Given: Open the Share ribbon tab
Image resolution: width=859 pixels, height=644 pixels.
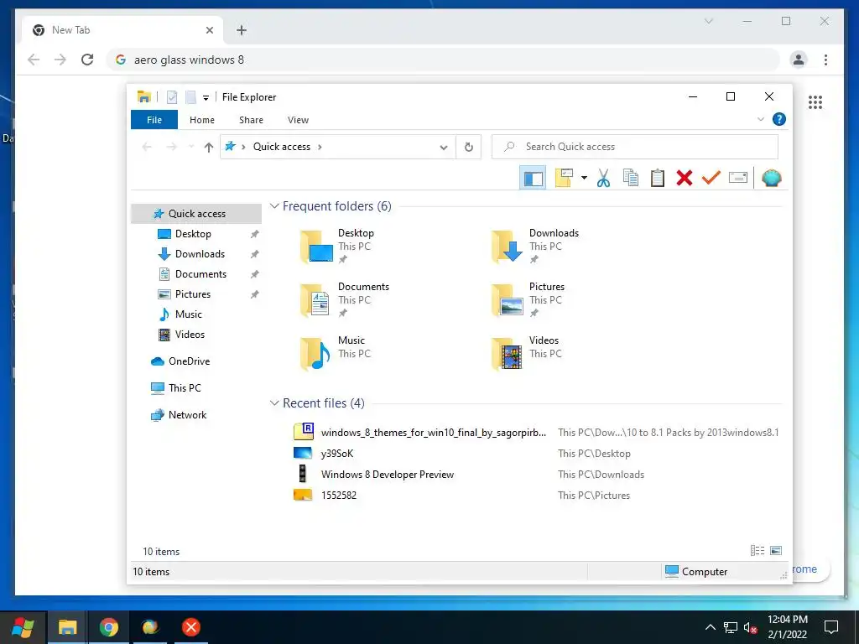Looking at the screenshot, I should [x=251, y=120].
